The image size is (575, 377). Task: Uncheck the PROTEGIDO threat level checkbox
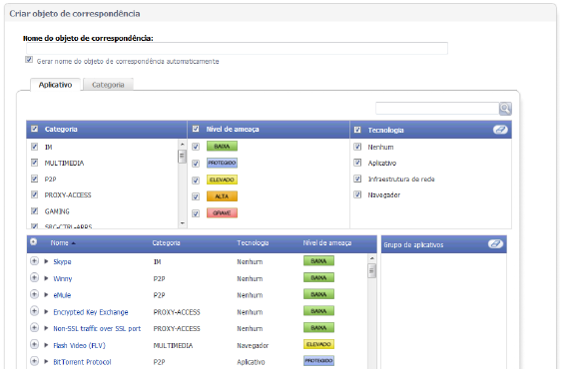[196, 164]
